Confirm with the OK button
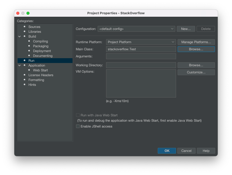The width and height of the screenshot is (232, 175). (167, 151)
